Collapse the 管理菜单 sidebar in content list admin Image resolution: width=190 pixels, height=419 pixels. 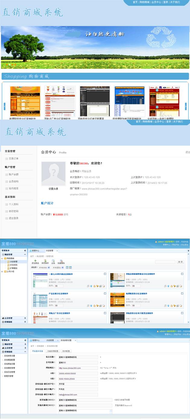25,251
